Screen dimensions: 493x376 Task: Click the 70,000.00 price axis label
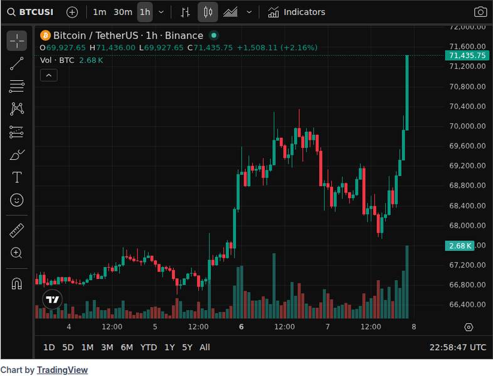(x=467, y=126)
